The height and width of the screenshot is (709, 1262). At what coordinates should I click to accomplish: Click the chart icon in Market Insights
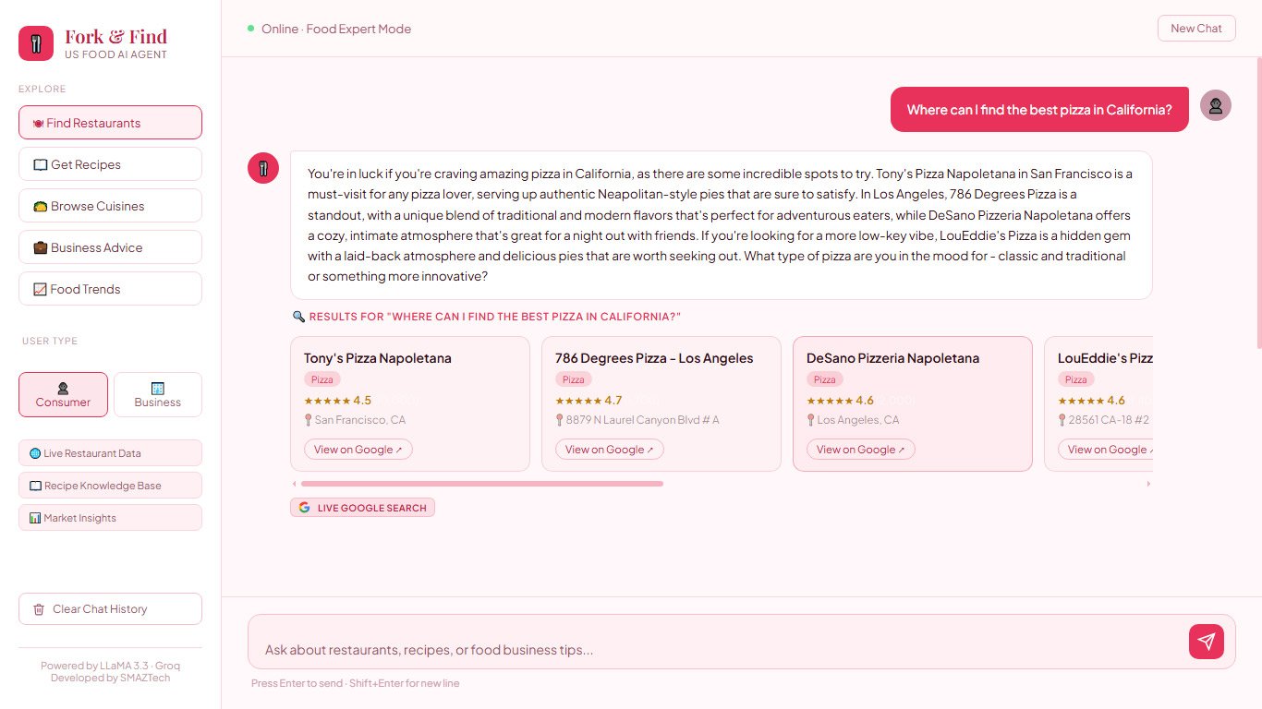tap(35, 518)
